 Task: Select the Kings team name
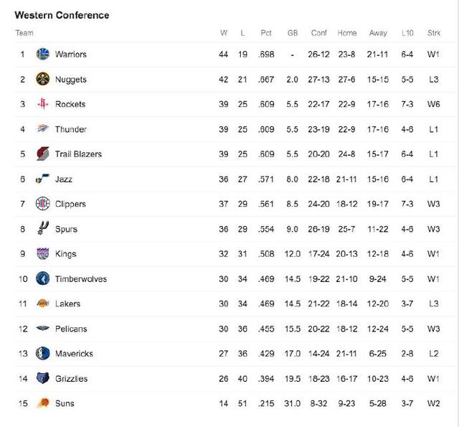click(x=65, y=254)
